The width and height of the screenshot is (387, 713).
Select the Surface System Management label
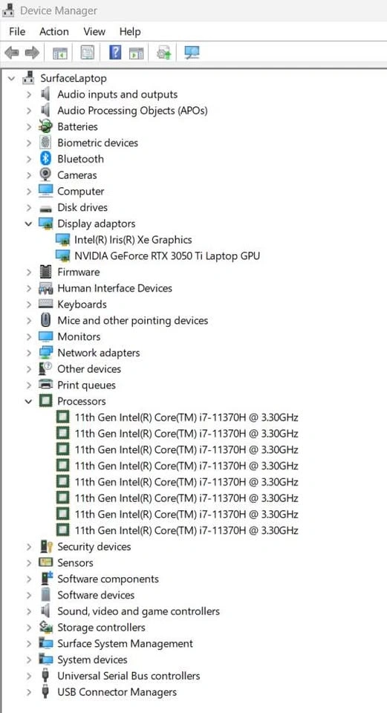(125, 643)
